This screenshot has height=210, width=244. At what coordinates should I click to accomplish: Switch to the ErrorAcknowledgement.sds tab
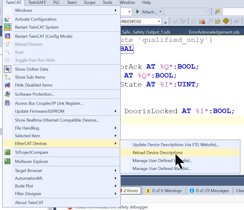214,32
